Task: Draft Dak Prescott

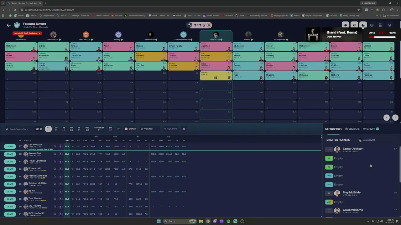Action: click(x=10, y=146)
